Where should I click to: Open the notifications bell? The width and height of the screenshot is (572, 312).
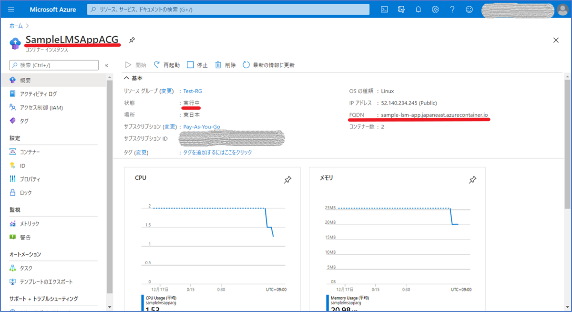(x=419, y=10)
